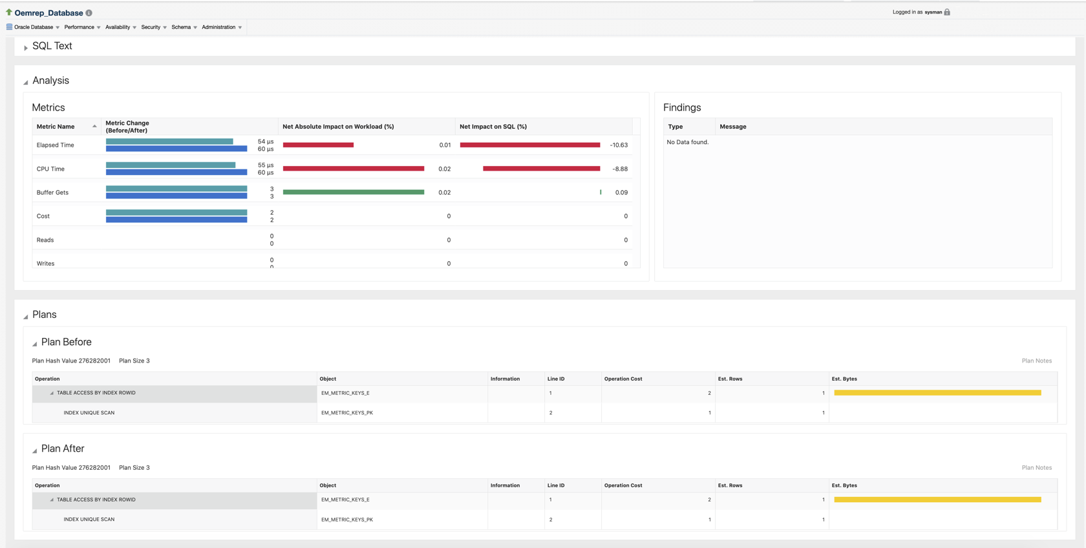Click the Elapsed Time net impact red bar

coord(530,145)
